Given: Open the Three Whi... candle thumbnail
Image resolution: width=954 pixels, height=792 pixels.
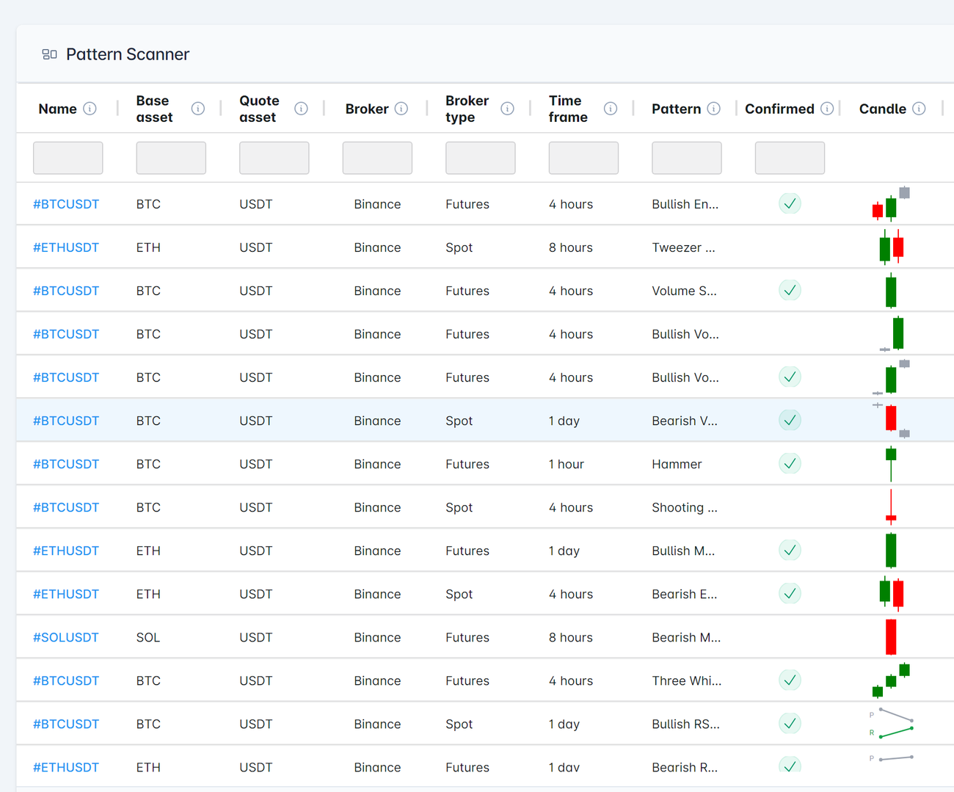Looking at the screenshot, I should (891, 680).
